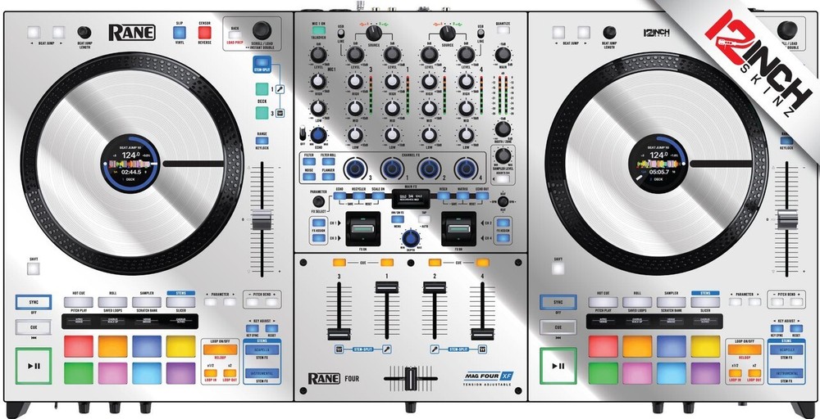Trigger the orange performance pad on left deck

[x=112, y=346]
